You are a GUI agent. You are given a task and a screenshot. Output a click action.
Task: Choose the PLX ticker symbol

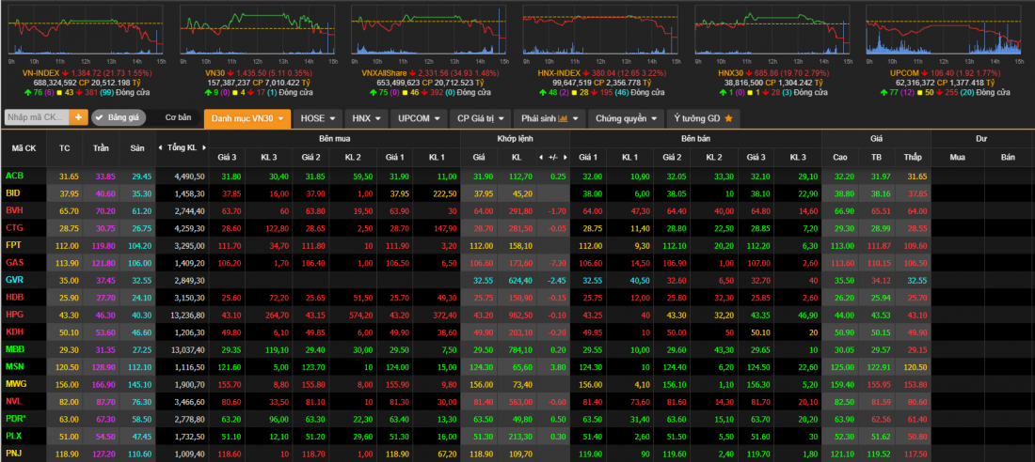(x=14, y=435)
